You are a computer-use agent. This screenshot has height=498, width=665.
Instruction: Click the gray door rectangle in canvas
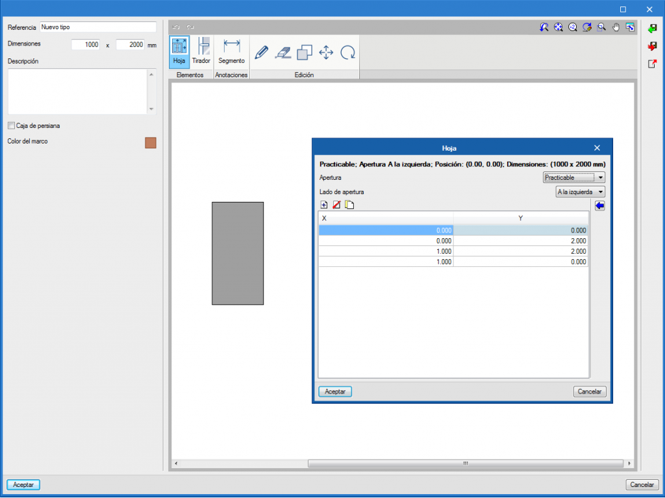(x=238, y=253)
